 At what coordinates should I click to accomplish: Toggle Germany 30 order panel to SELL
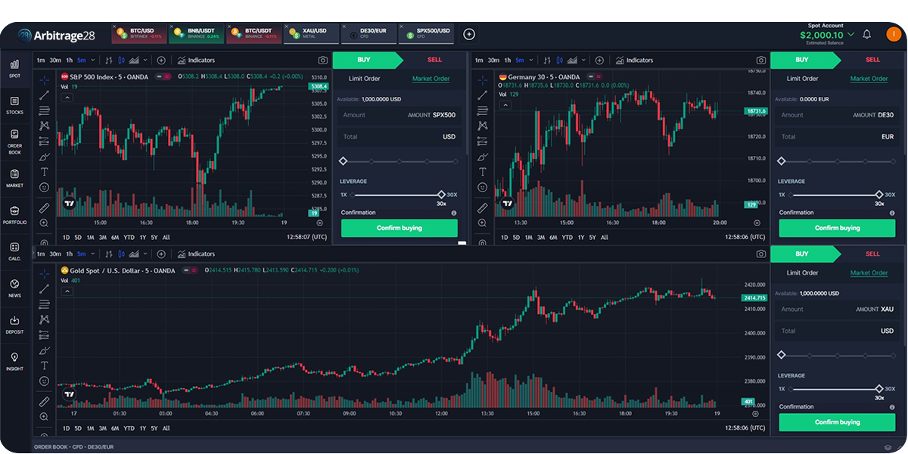(872, 60)
